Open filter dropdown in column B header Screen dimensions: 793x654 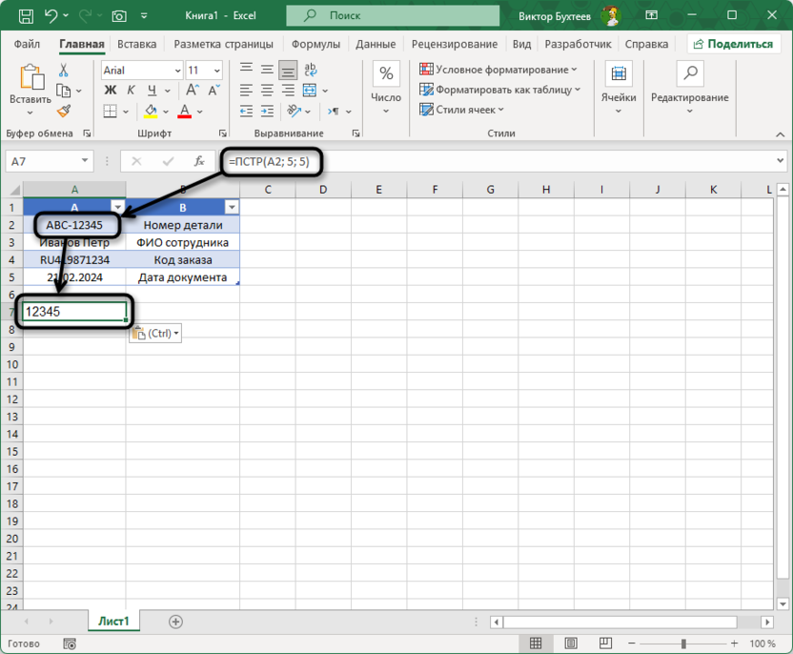click(x=231, y=207)
